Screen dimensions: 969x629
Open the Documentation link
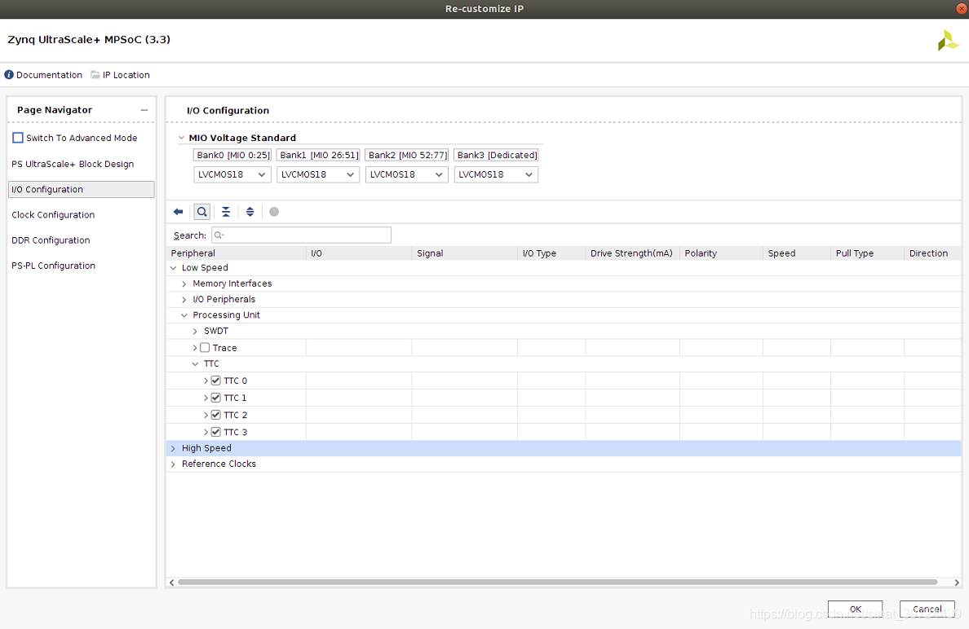click(50, 75)
